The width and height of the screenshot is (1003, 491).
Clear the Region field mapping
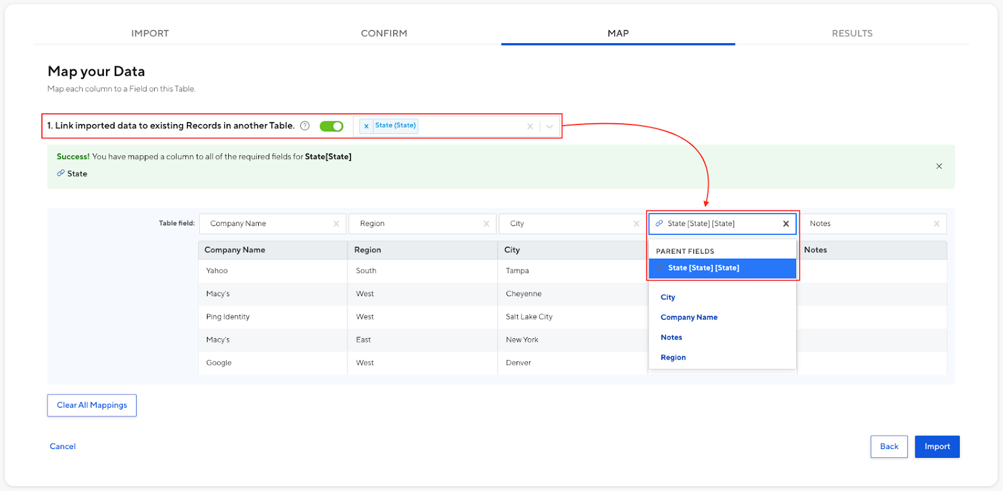(x=486, y=224)
